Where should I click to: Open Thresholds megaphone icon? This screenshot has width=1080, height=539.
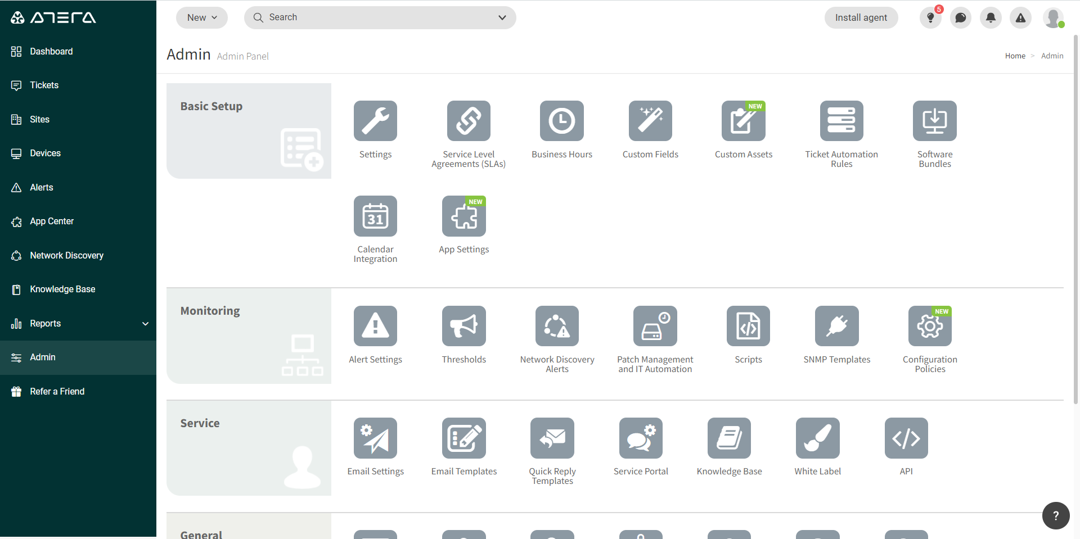click(464, 326)
